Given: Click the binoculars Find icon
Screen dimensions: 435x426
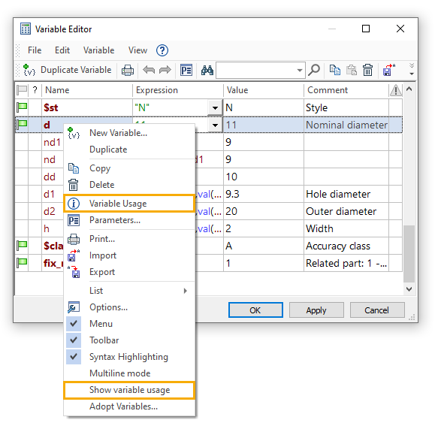Looking at the screenshot, I should [x=207, y=70].
